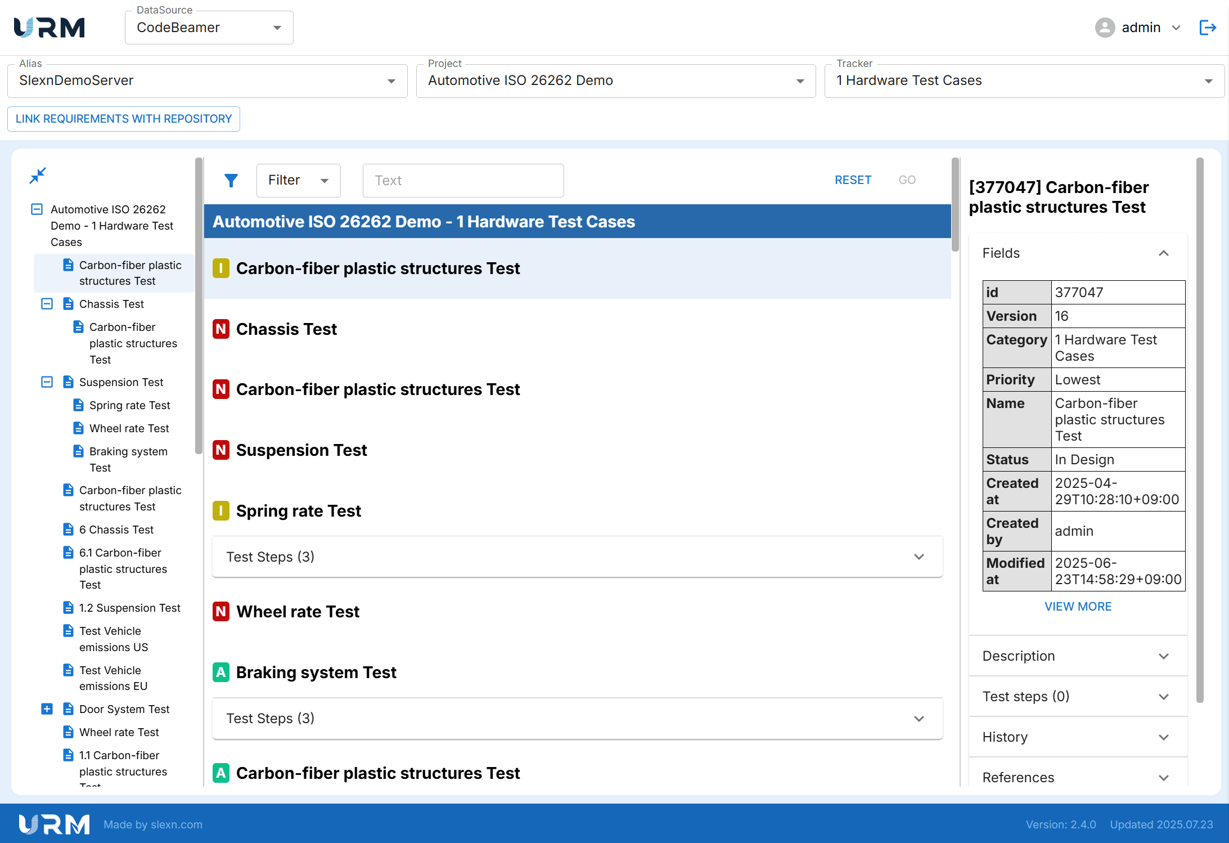Screen dimensions: 1229x843
Task: Open the DataSource CodeBeamer dropdown
Action: pyautogui.click(x=209, y=28)
